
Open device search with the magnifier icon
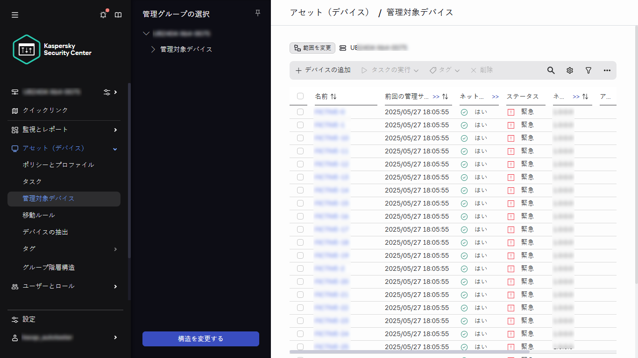551,70
